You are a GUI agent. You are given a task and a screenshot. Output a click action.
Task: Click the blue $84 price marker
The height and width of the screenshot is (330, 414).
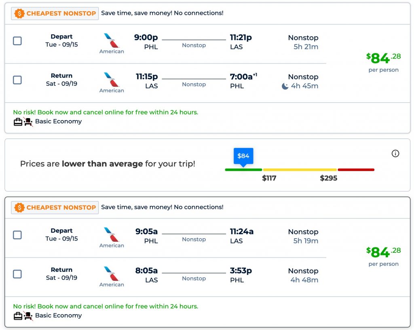(243, 156)
